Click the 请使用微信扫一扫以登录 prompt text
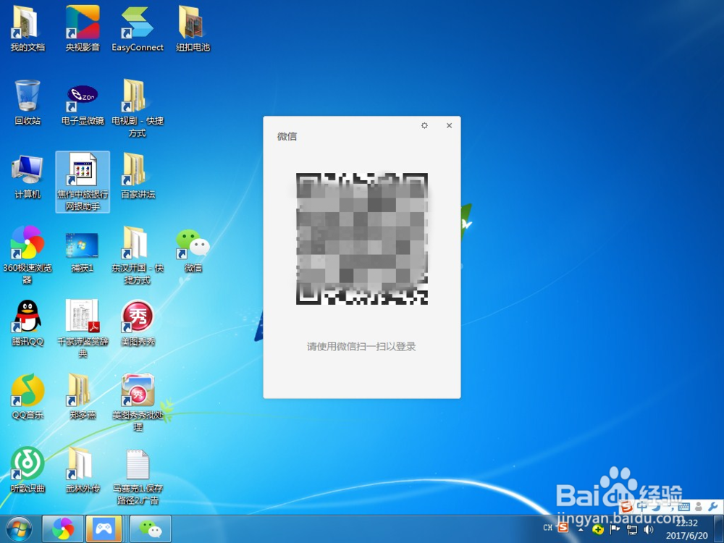The width and height of the screenshot is (724, 543). (361, 346)
